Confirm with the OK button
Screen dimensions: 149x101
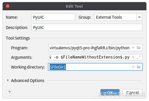click(x=110, y=93)
